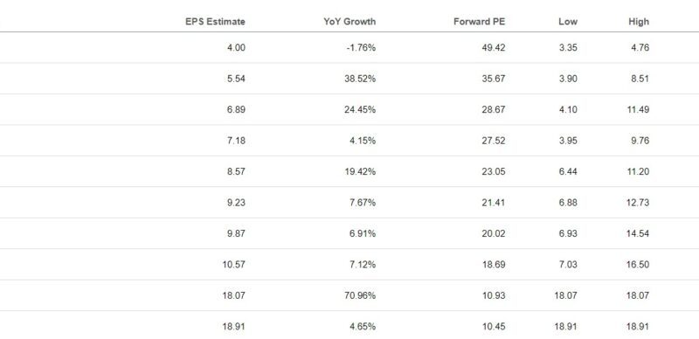
Task: Click the 9.87 EPS estimate cell
Action: (x=236, y=233)
